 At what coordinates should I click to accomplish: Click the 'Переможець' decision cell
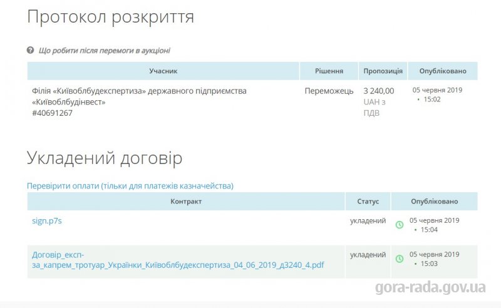[329, 91]
